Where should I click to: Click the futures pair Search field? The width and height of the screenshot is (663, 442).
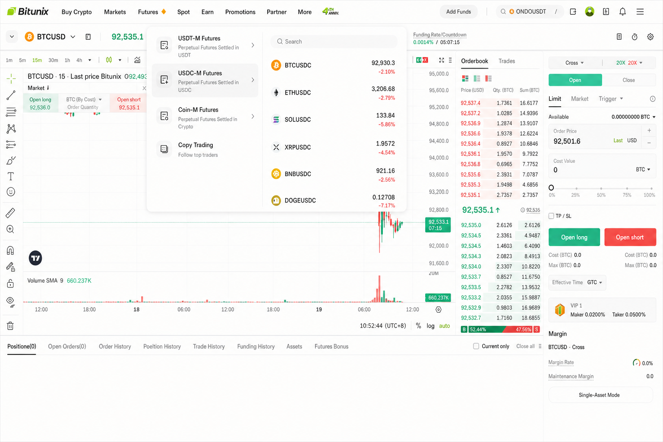334,41
